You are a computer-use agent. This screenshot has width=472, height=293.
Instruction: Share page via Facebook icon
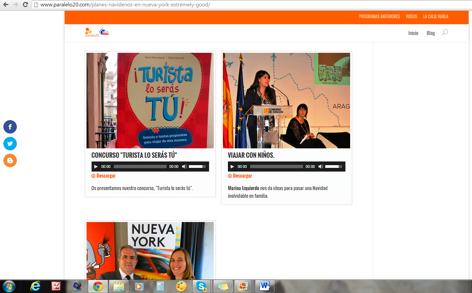(10, 127)
